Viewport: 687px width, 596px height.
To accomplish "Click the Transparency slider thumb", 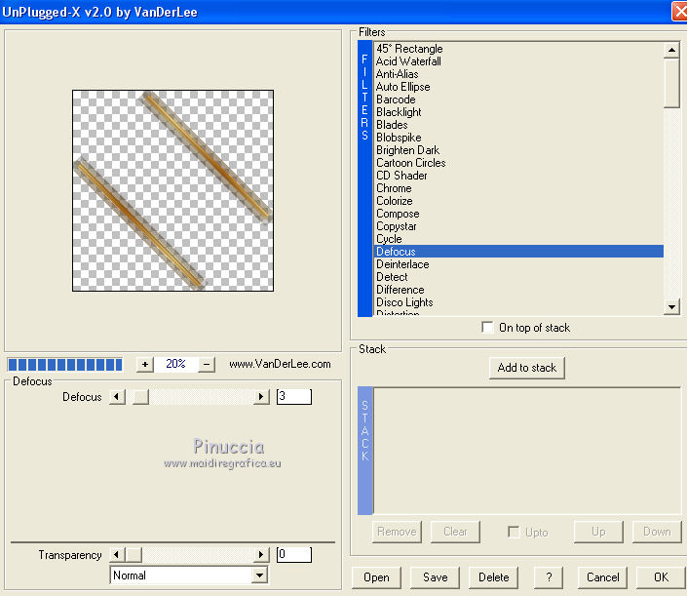I will (134, 555).
